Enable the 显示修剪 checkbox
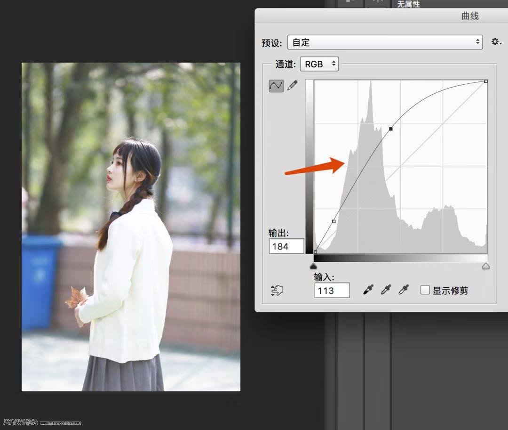Screen dimensions: 508x430 [x=425, y=290]
